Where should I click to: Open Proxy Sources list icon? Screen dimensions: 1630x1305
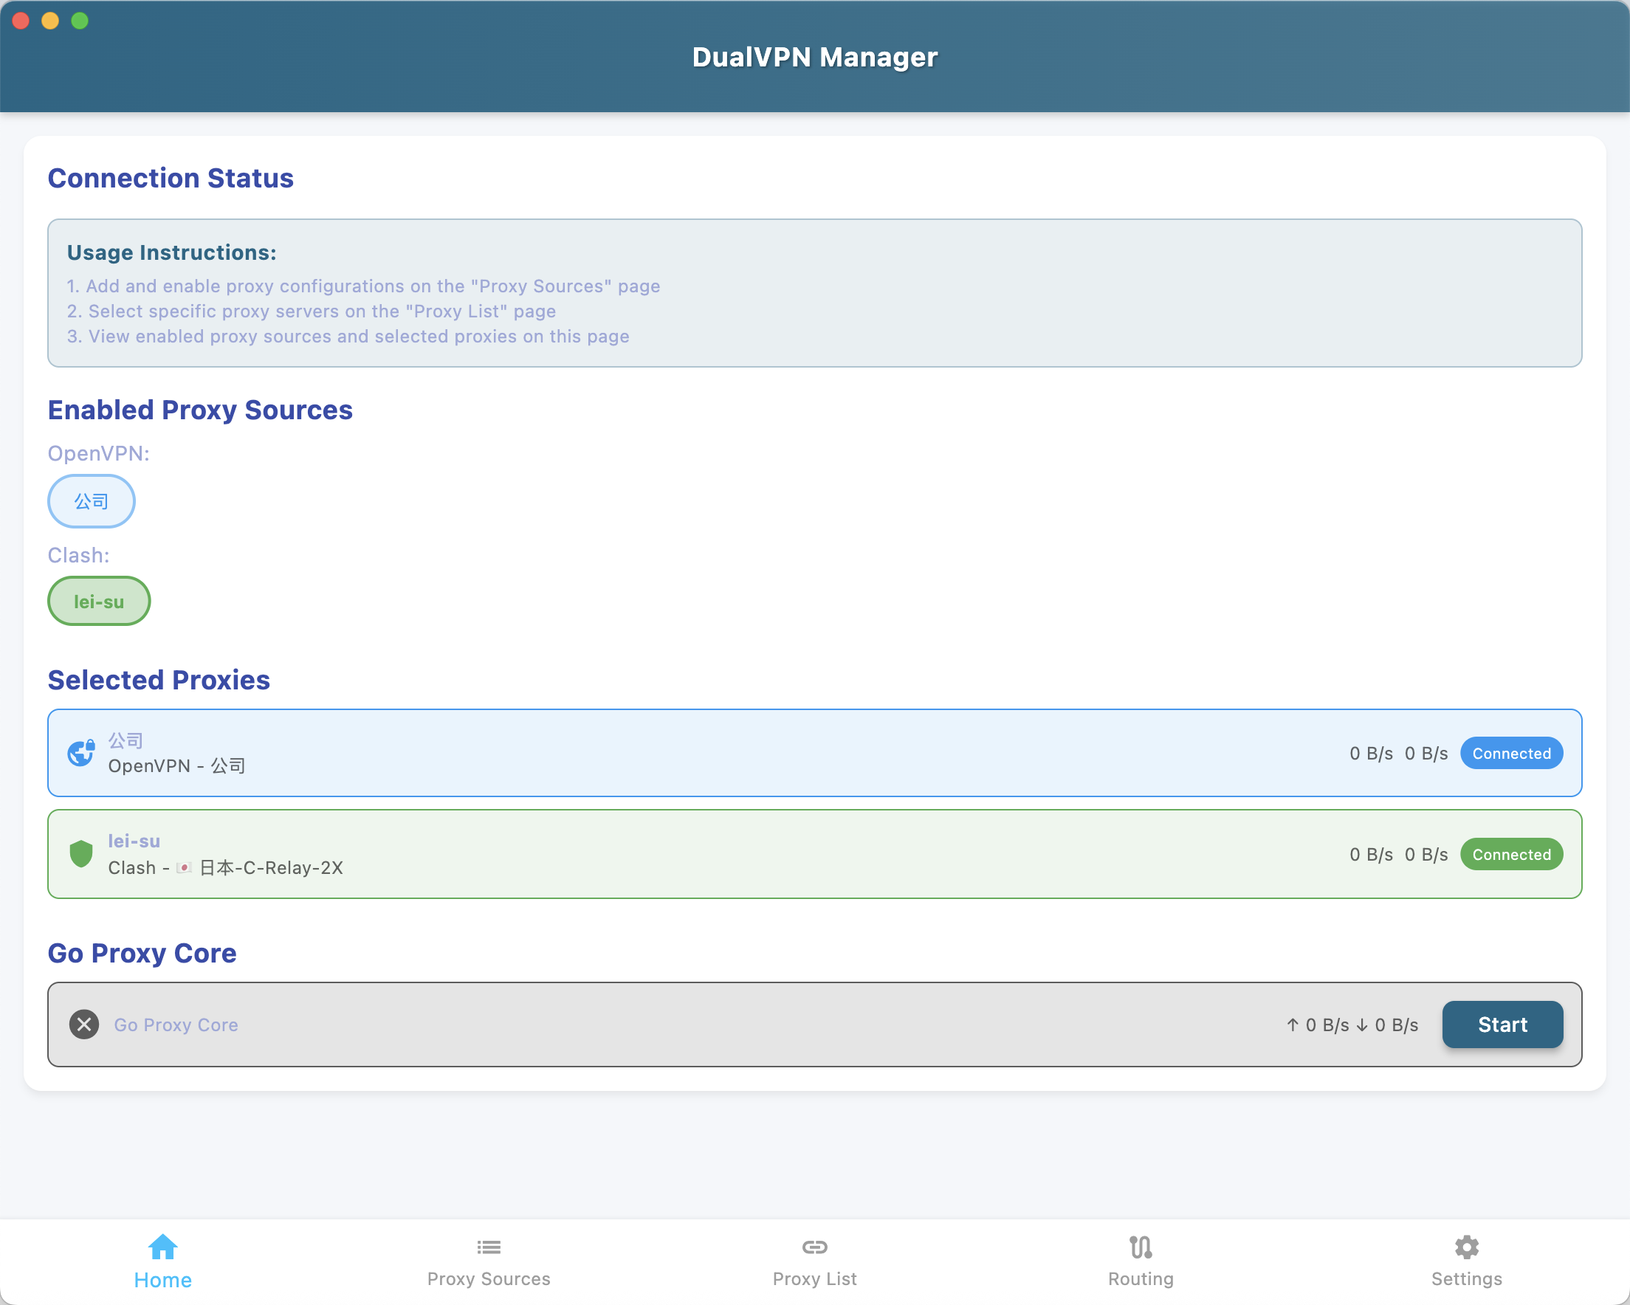click(x=489, y=1247)
